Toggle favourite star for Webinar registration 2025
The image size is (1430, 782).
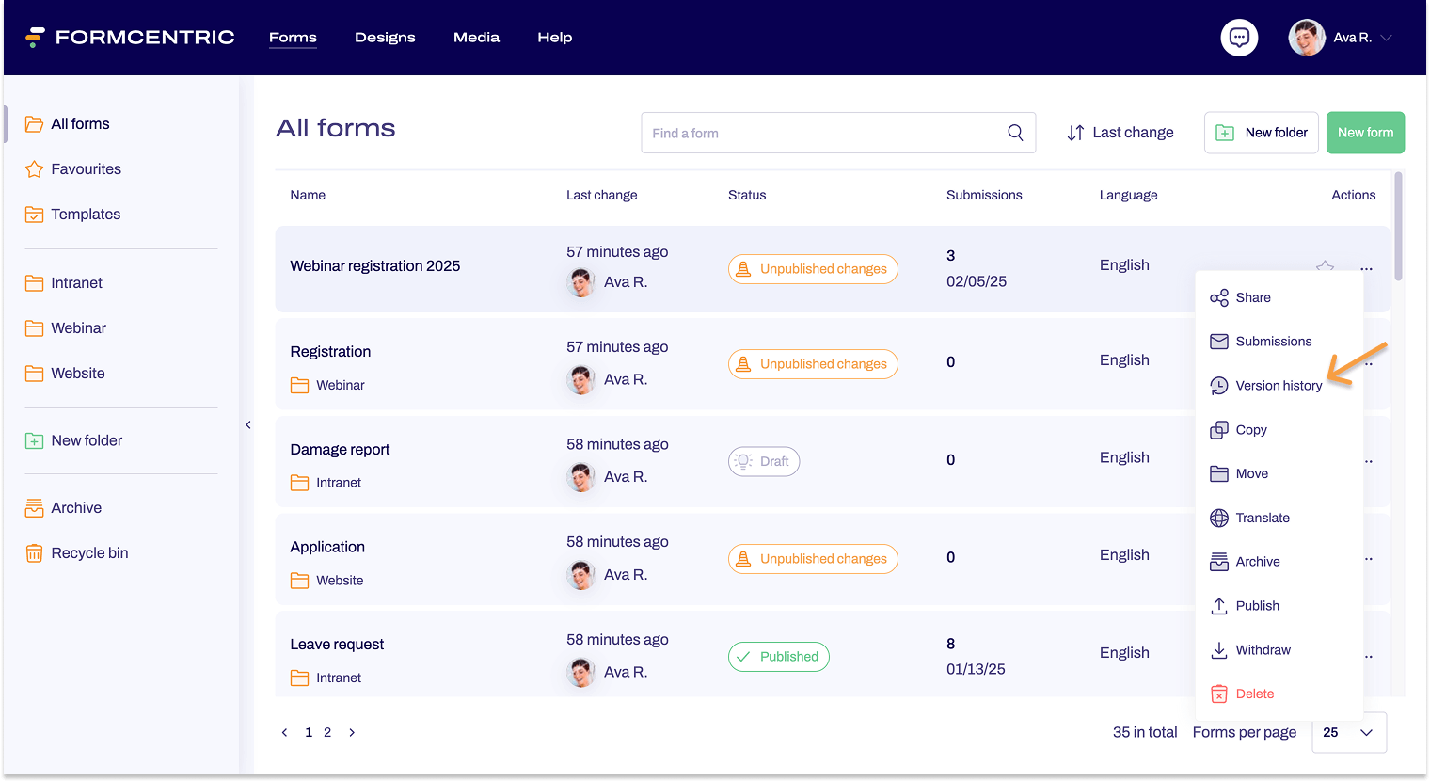(1325, 266)
